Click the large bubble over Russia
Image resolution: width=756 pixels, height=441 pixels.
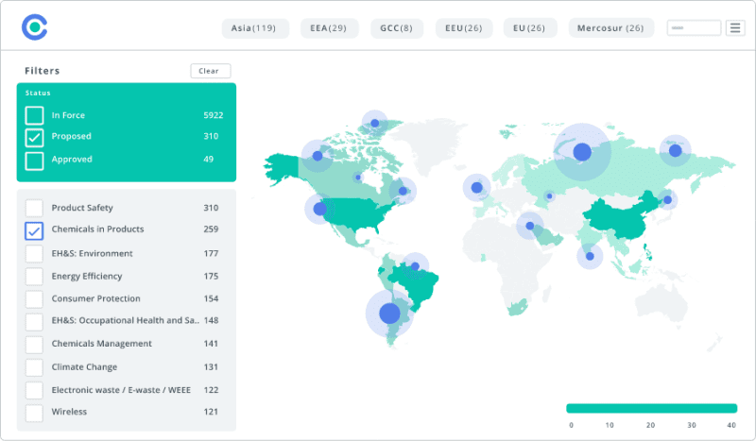pyautogui.click(x=582, y=151)
